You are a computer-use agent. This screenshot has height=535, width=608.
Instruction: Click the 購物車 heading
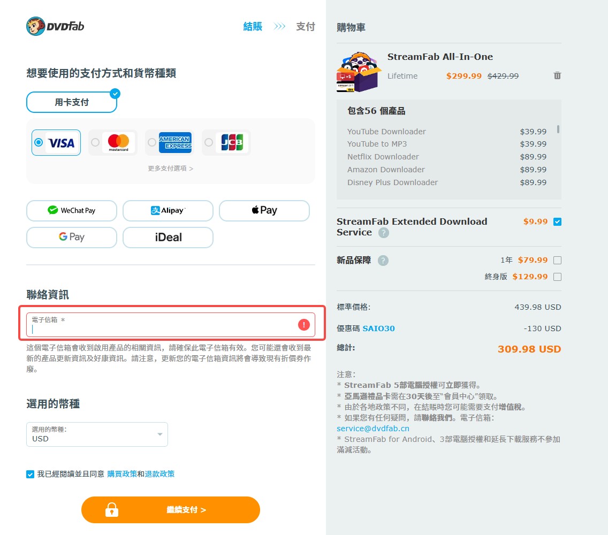pos(351,27)
